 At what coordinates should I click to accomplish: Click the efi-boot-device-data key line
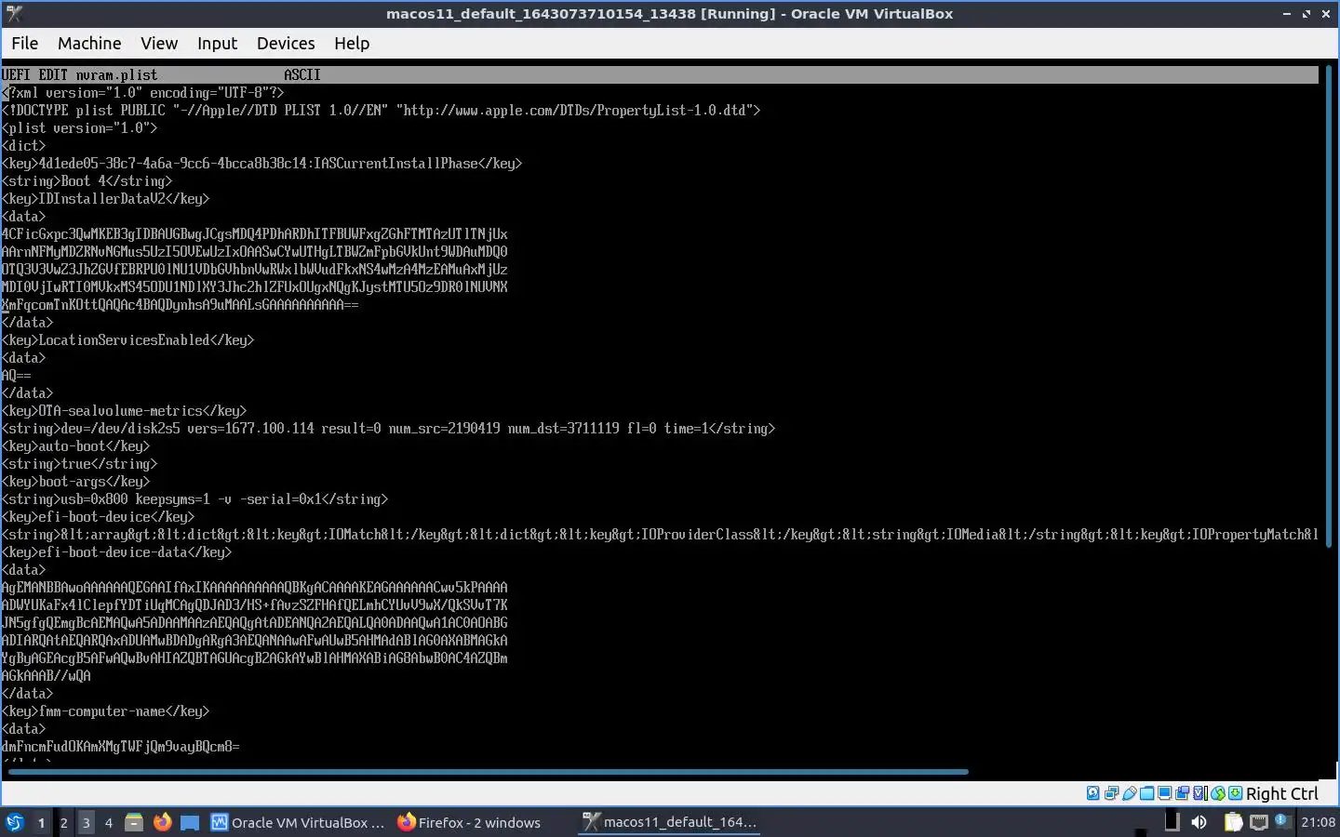click(x=116, y=551)
